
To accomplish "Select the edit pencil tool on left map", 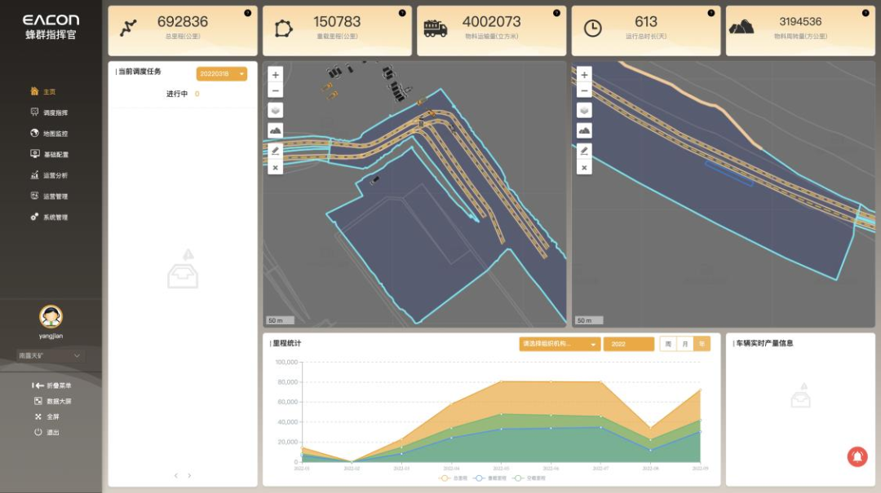I will [275, 150].
